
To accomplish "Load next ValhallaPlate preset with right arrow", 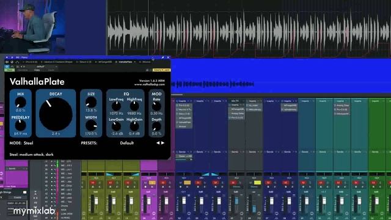I will tap(163, 143).
